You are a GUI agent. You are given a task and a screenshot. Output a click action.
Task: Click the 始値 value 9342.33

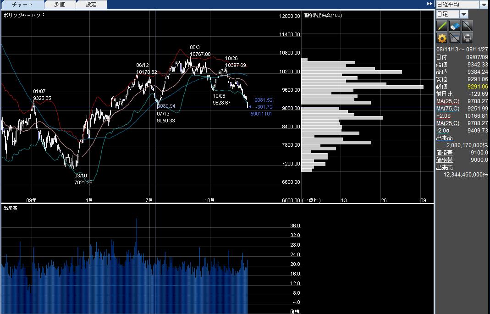click(478, 64)
